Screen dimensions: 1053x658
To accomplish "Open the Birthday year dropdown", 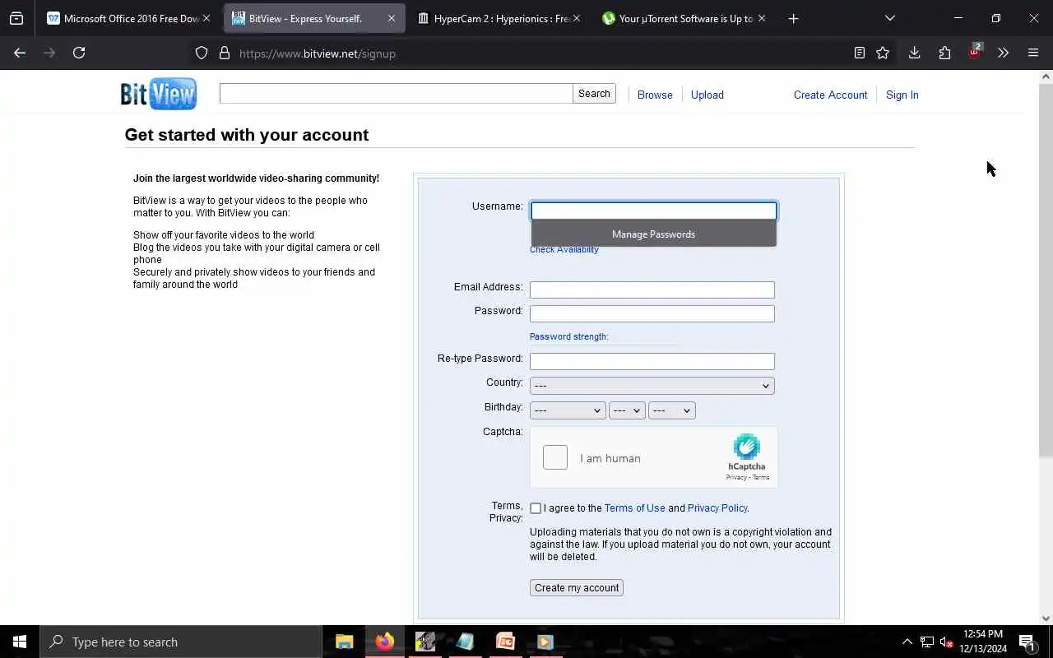I will [671, 410].
